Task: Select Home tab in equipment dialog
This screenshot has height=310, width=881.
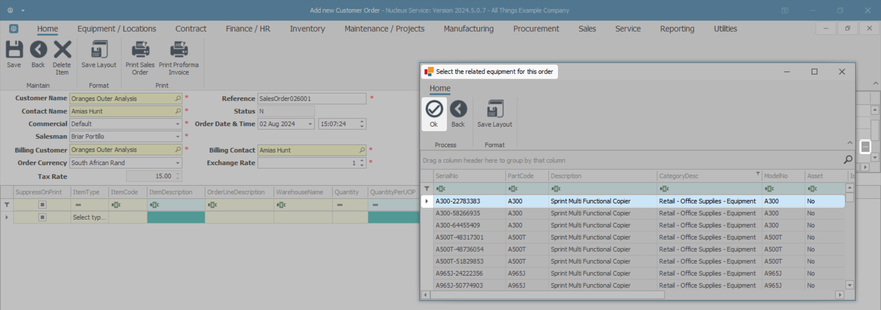Action: click(x=440, y=88)
